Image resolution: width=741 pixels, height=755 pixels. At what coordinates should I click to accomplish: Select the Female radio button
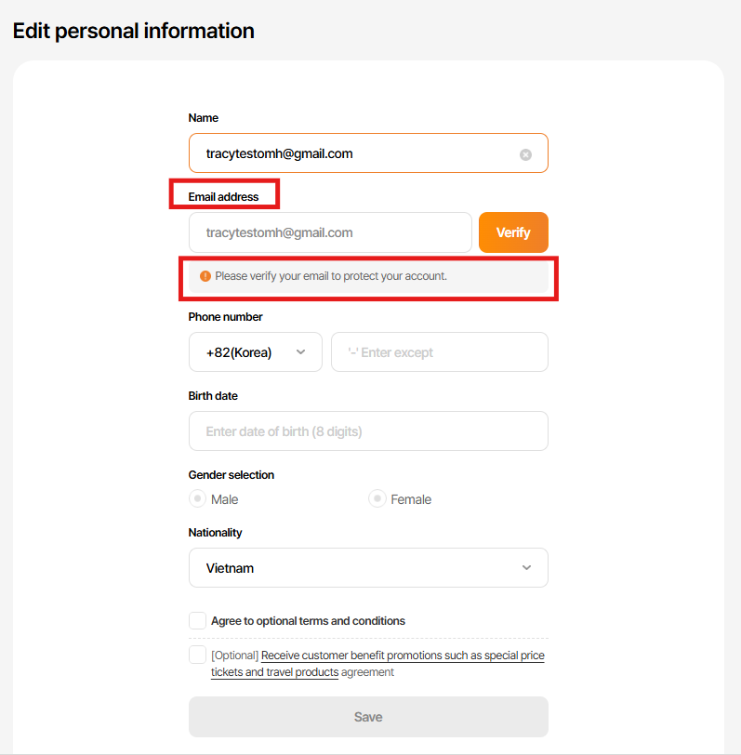(x=377, y=499)
